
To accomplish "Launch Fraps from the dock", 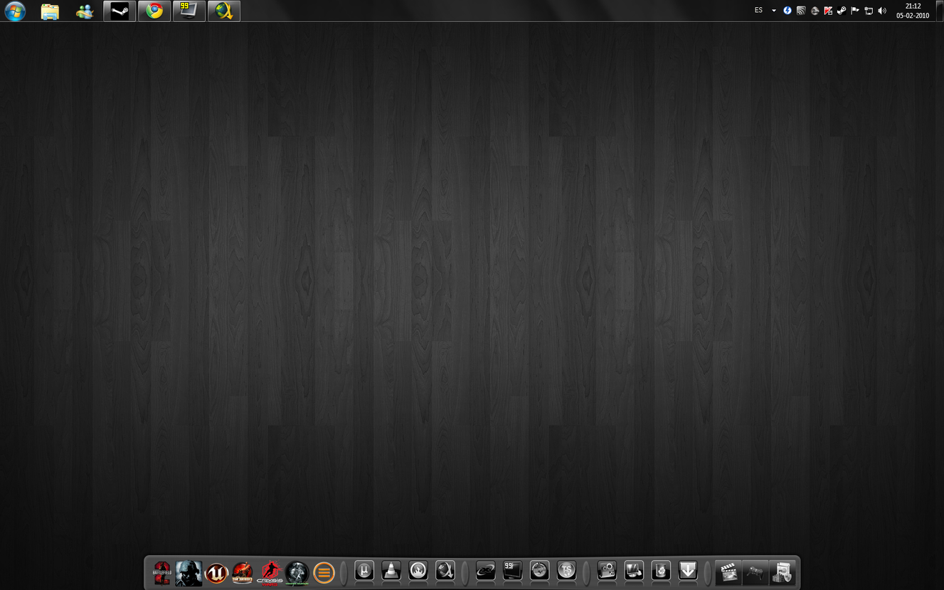I will 512,570.
